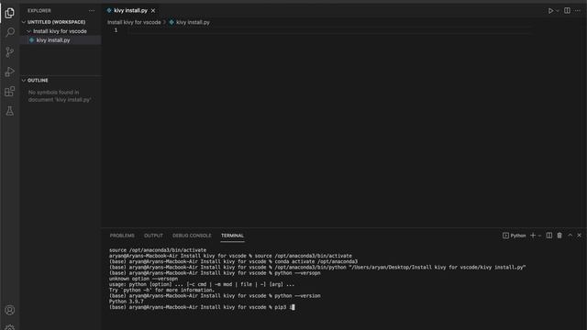Switch to the PROBLEMS panel tab
The height and width of the screenshot is (330, 587).
[122, 236]
